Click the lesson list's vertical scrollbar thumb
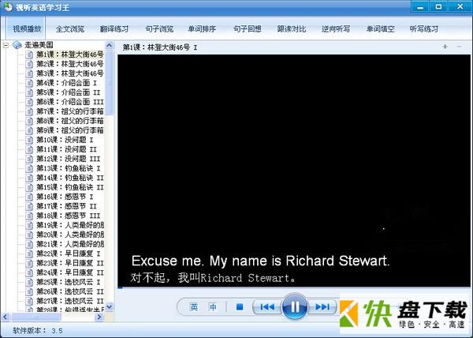 pos(110,83)
